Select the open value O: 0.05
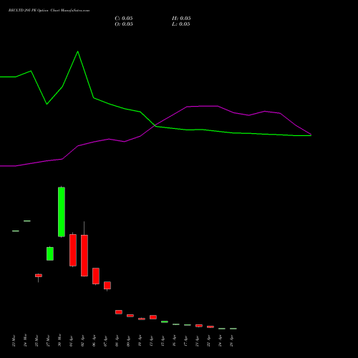Viewport: 358px width, 358px height. point(124,24)
